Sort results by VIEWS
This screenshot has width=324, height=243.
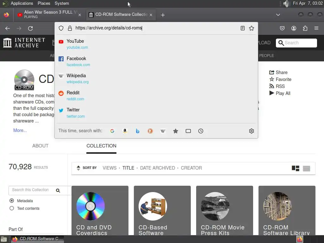pos(109,168)
